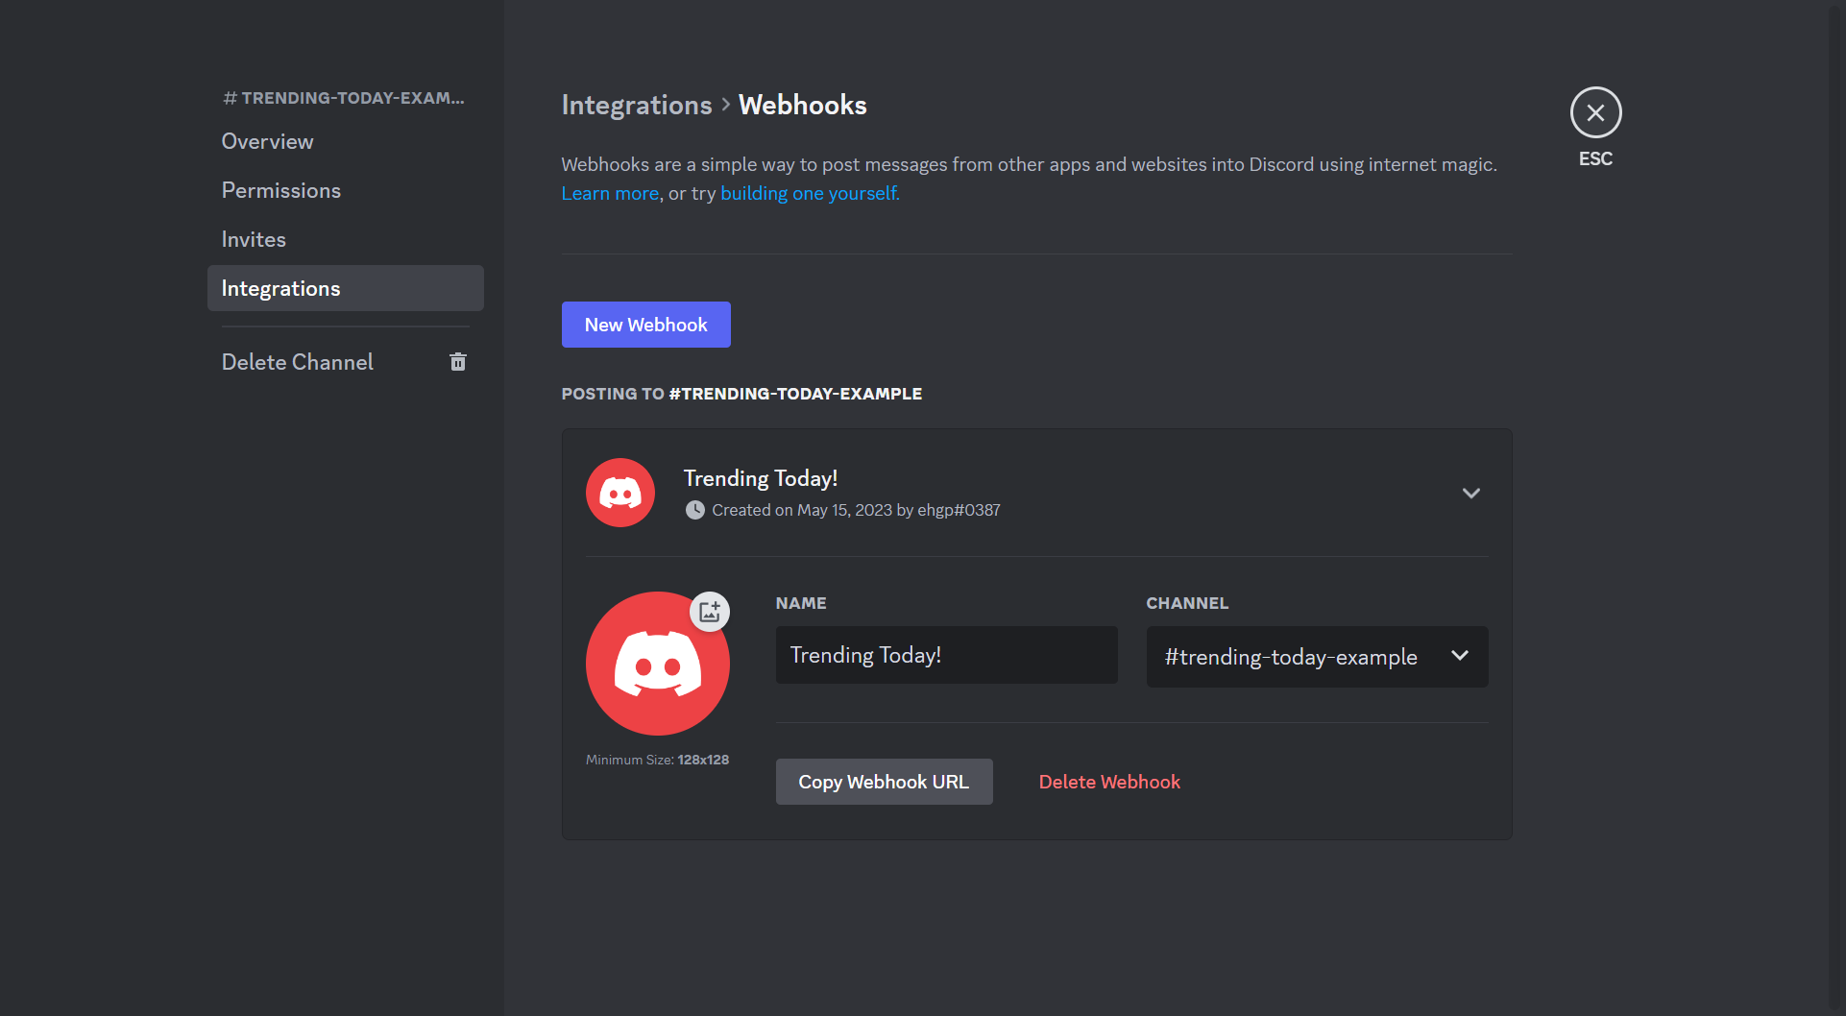Image resolution: width=1846 pixels, height=1016 pixels.
Task: Switch to the Permissions tab
Action: pos(346,190)
